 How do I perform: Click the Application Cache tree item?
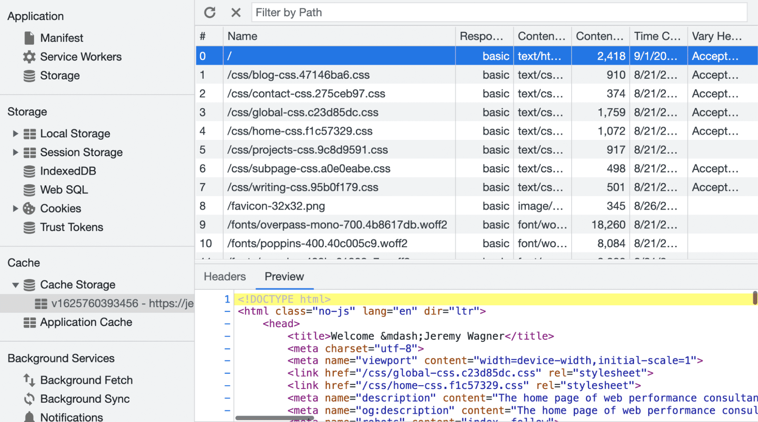coord(86,322)
